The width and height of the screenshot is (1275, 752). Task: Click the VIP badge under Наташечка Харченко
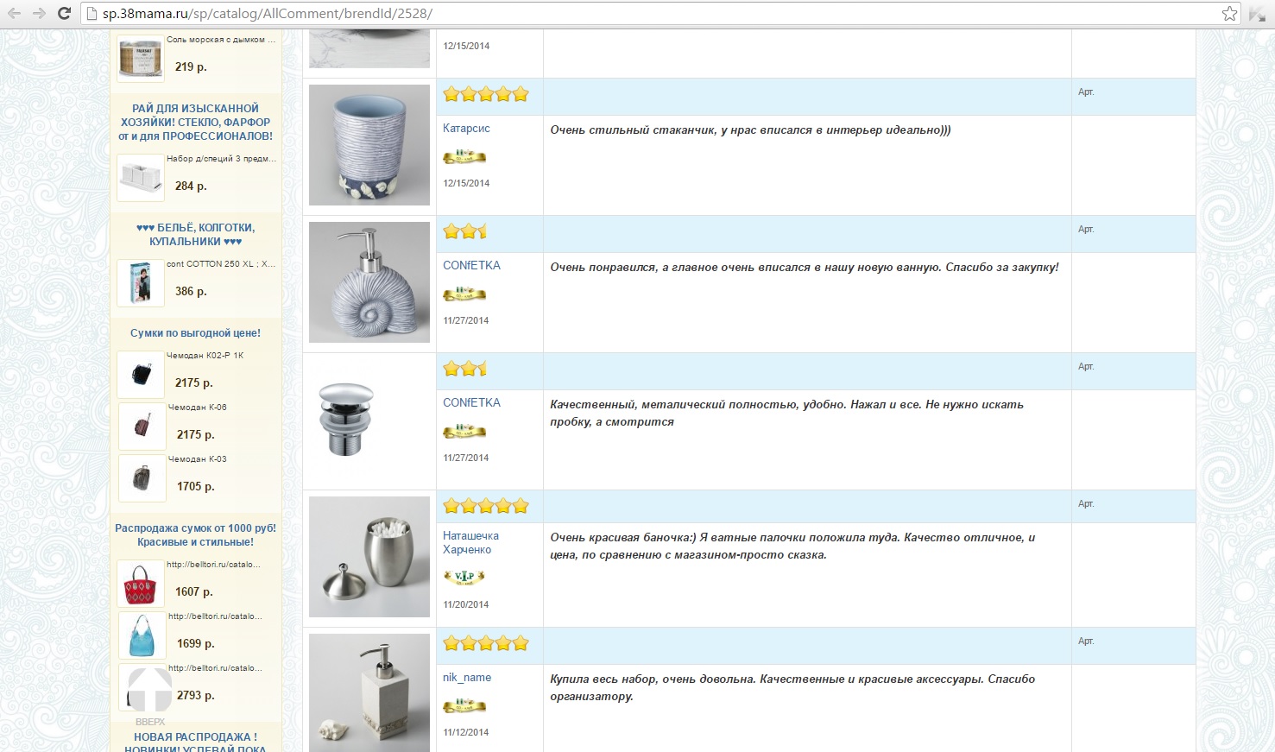click(464, 577)
